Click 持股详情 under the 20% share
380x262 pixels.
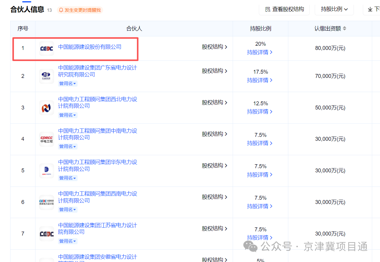point(260,52)
